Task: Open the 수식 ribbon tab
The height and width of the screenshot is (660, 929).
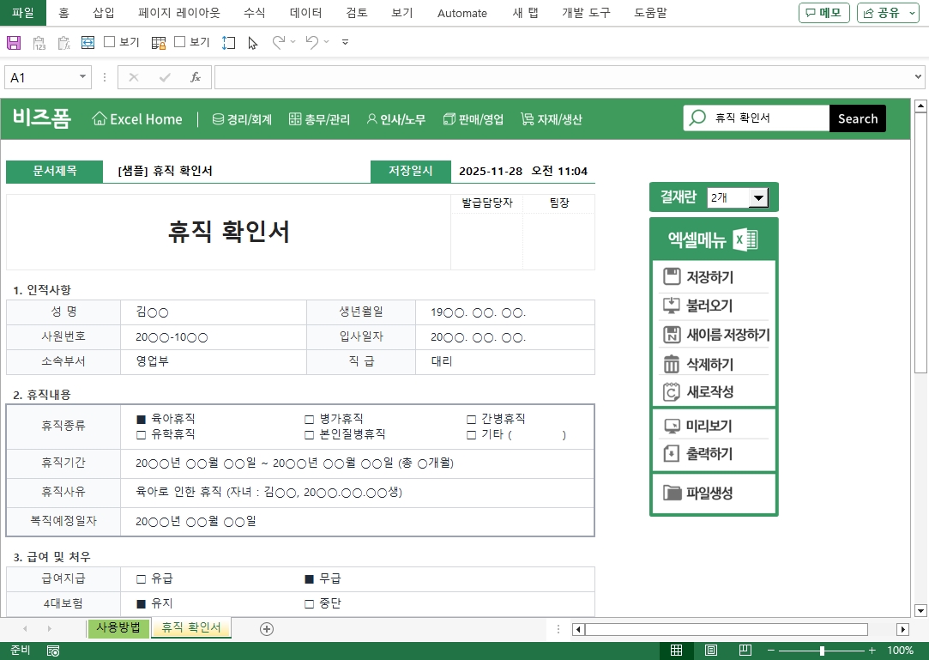Action: point(255,13)
